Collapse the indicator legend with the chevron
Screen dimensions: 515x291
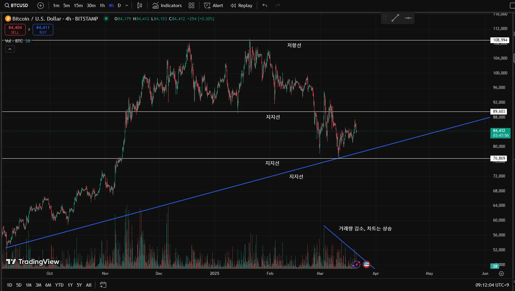tap(10, 49)
